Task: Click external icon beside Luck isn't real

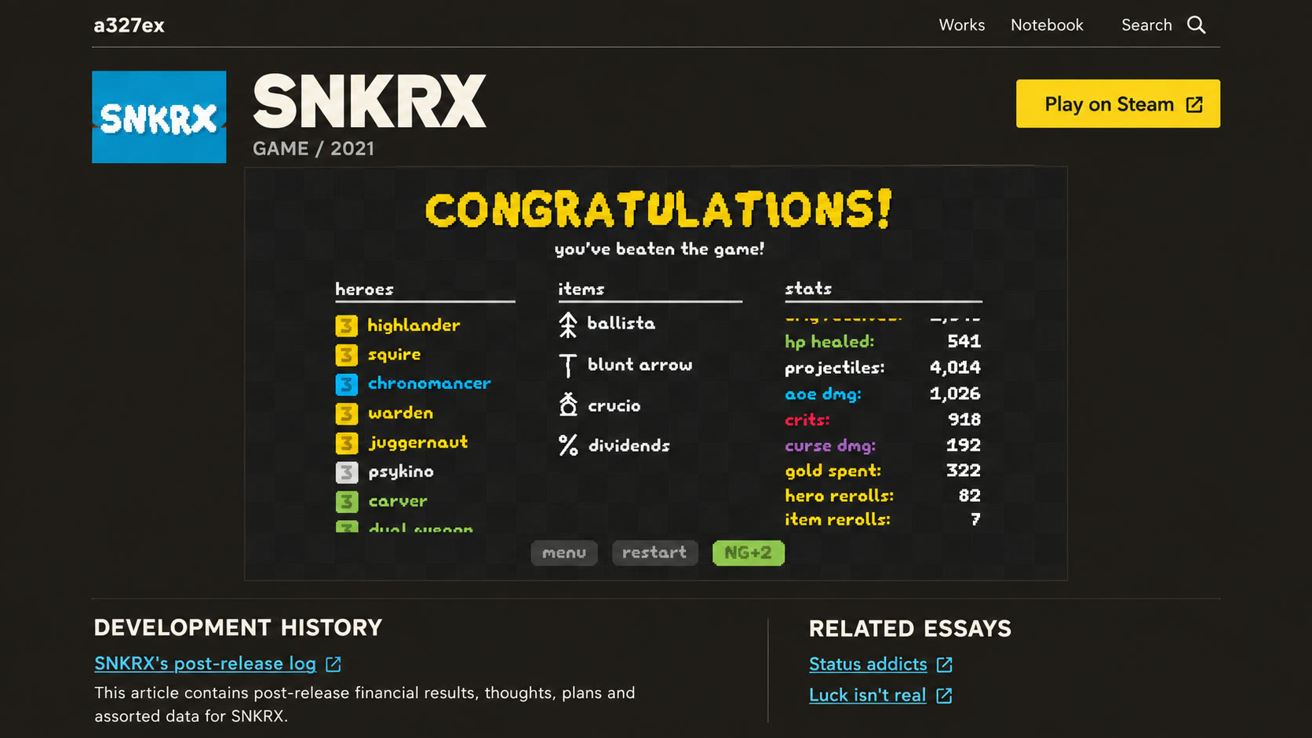Action: 944,696
